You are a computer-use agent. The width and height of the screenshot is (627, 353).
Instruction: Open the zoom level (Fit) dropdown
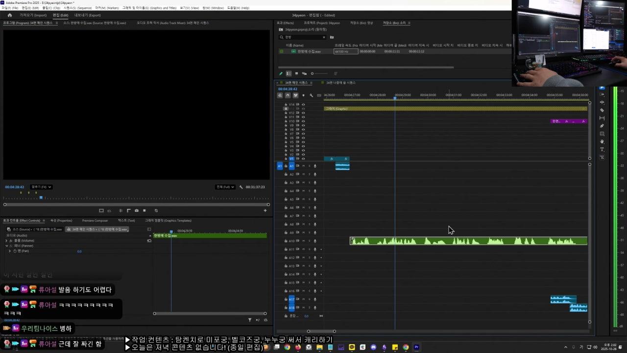(x=42, y=187)
